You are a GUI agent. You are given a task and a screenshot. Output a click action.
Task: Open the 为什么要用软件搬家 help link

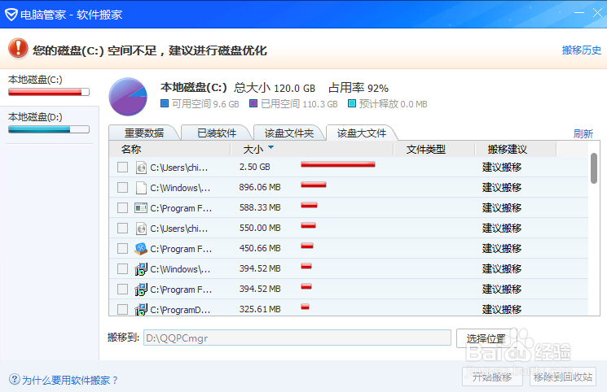[x=70, y=380]
